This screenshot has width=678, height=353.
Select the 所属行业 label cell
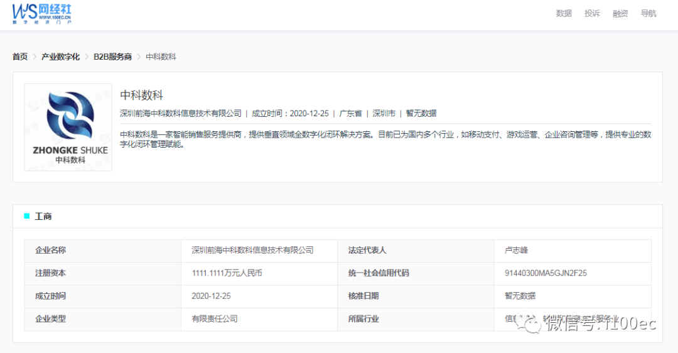416,319
